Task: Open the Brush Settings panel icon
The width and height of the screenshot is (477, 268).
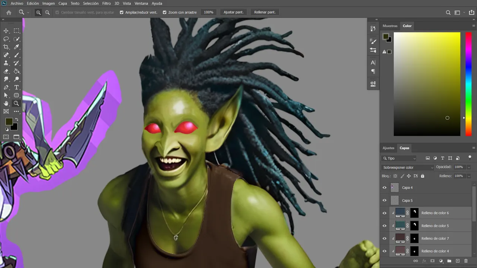Action: click(x=373, y=41)
